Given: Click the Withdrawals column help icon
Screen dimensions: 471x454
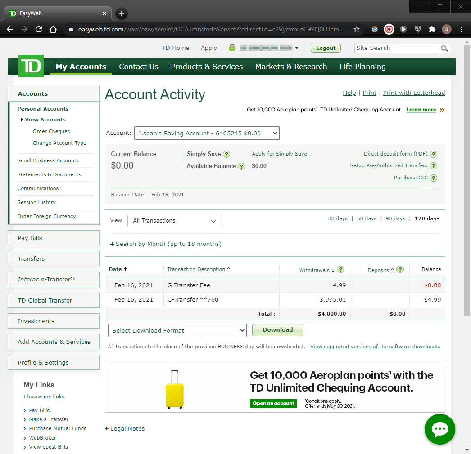Looking at the screenshot, I should coord(340,269).
